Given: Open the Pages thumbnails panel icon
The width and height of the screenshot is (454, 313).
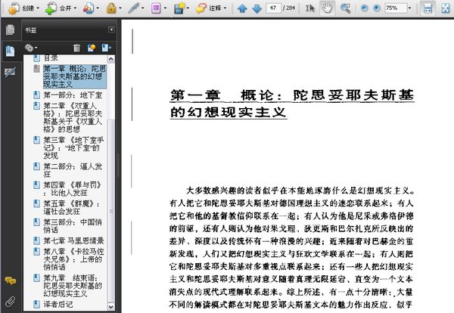Looking at the screenshot, I should pyautogui.click(x=10, y=29).
